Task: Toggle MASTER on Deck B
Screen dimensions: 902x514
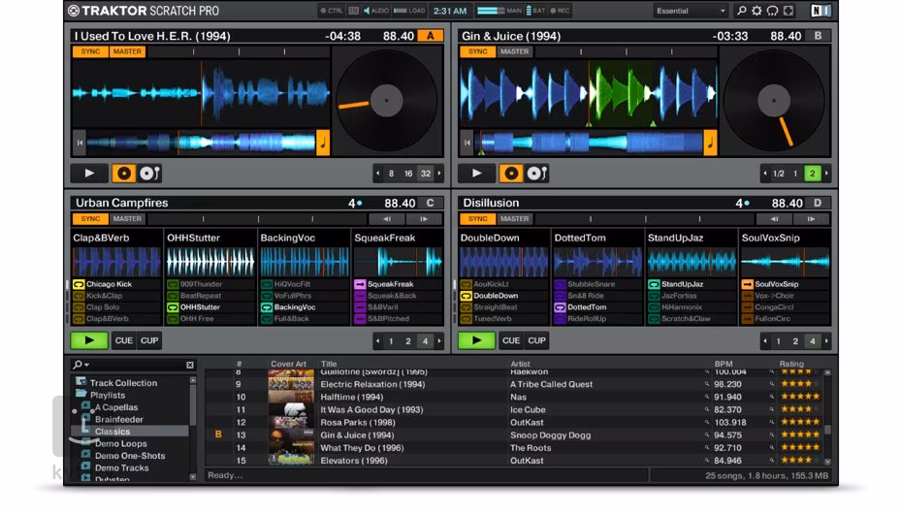Action: tap(514, 51)
